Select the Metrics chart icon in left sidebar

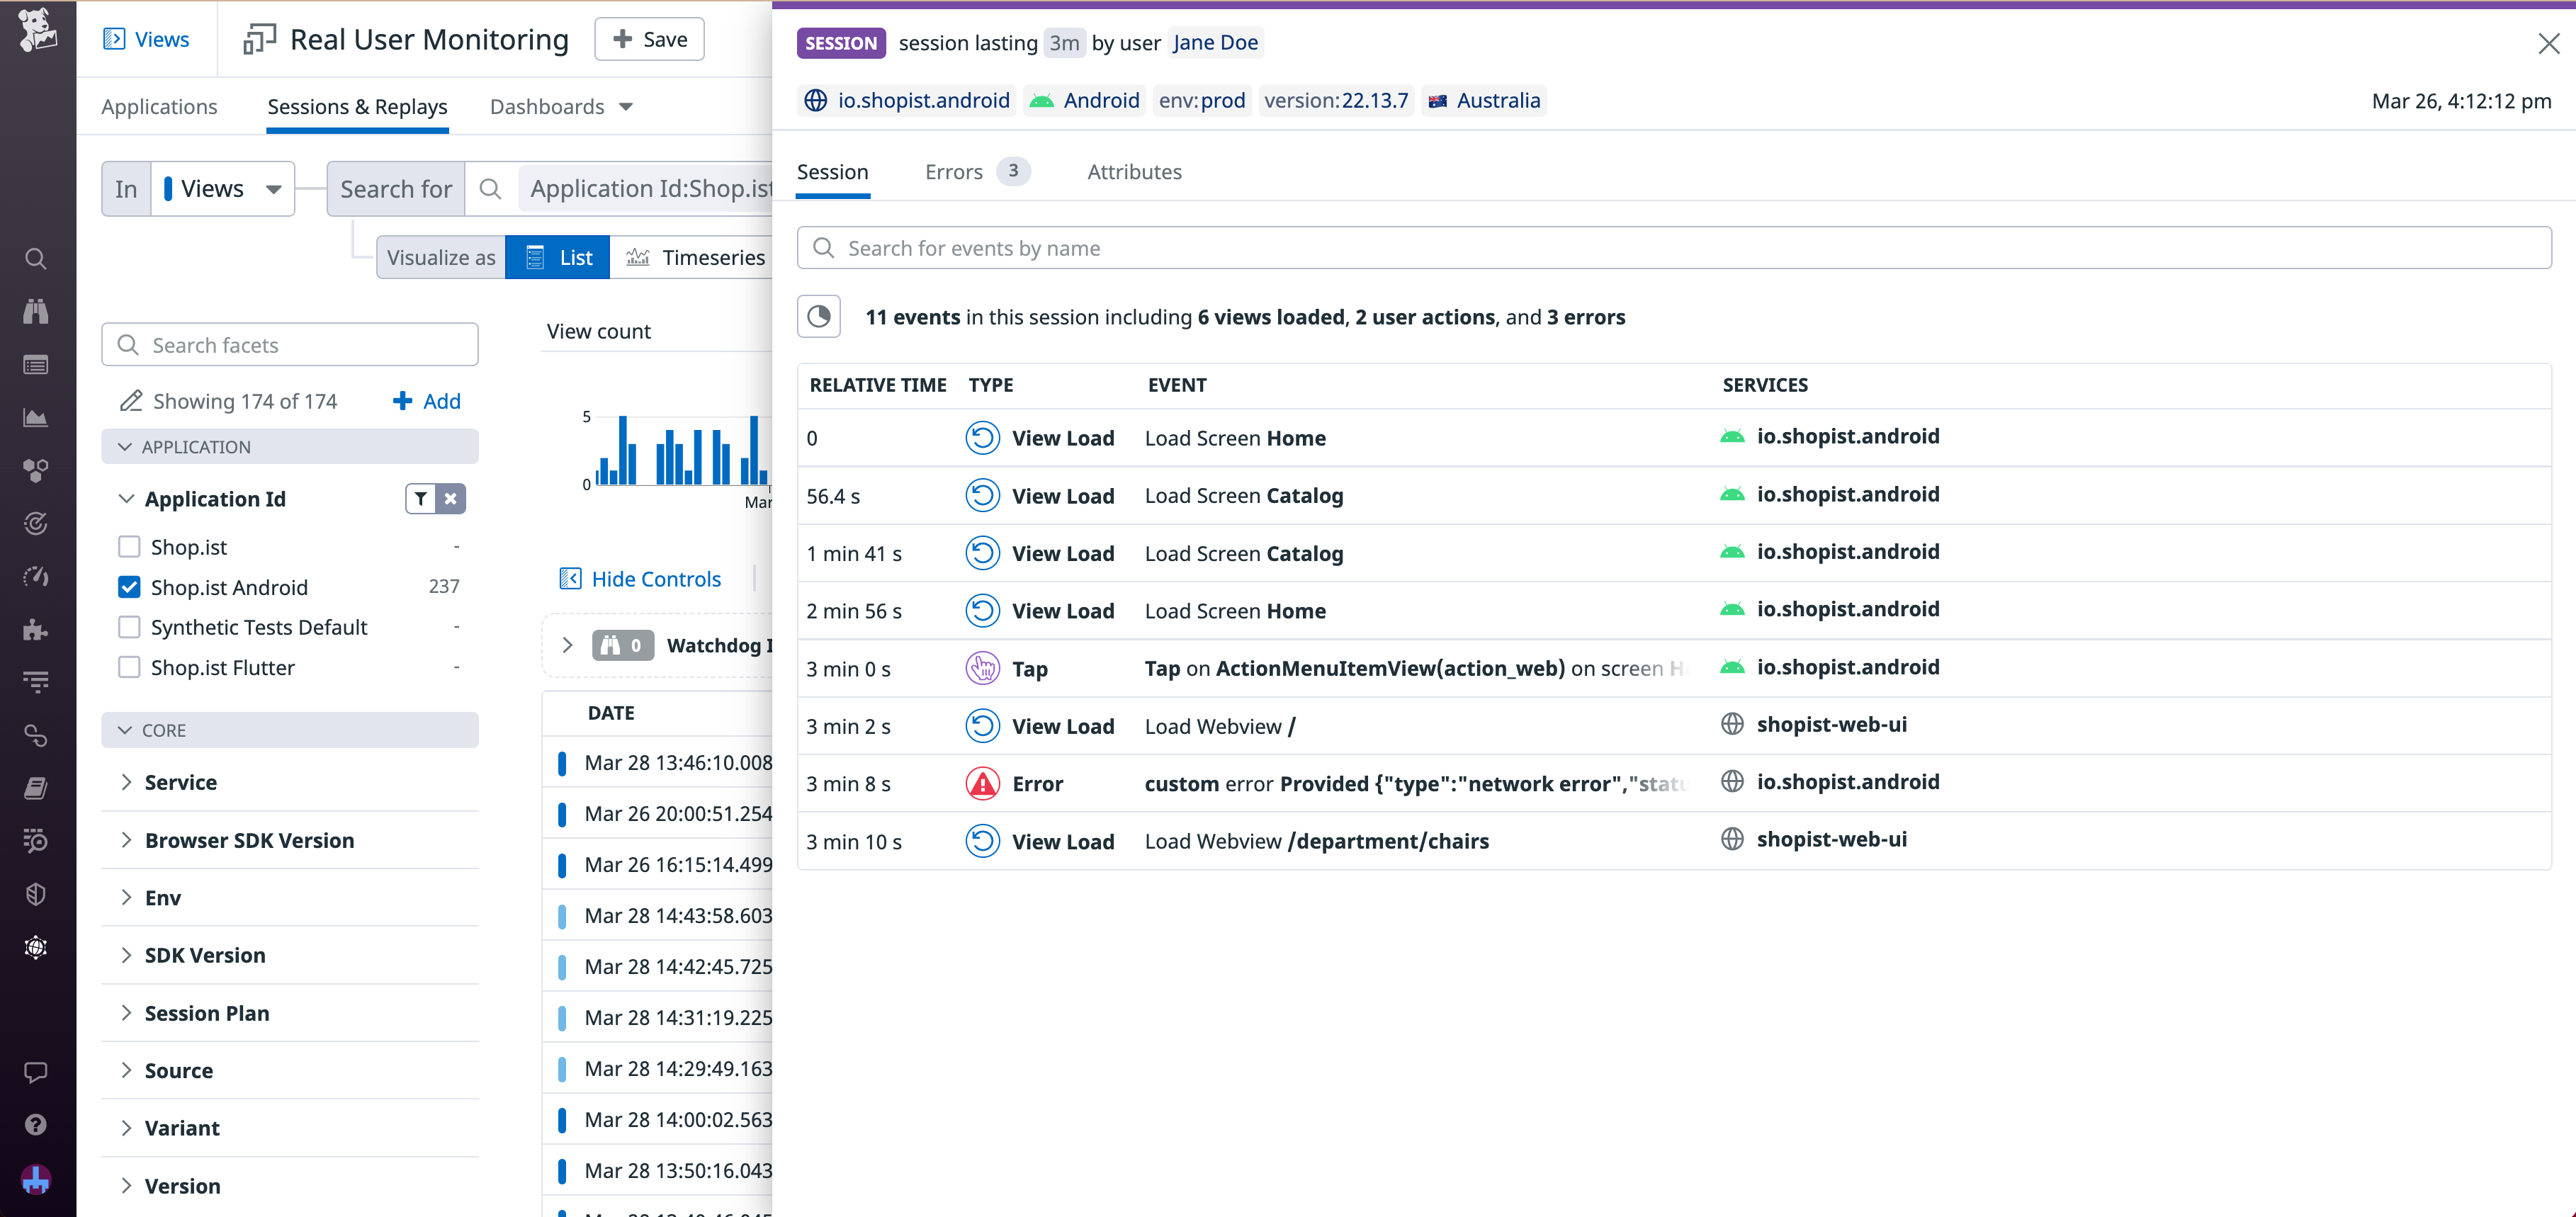pyautogui.click(x=35, y=418)
